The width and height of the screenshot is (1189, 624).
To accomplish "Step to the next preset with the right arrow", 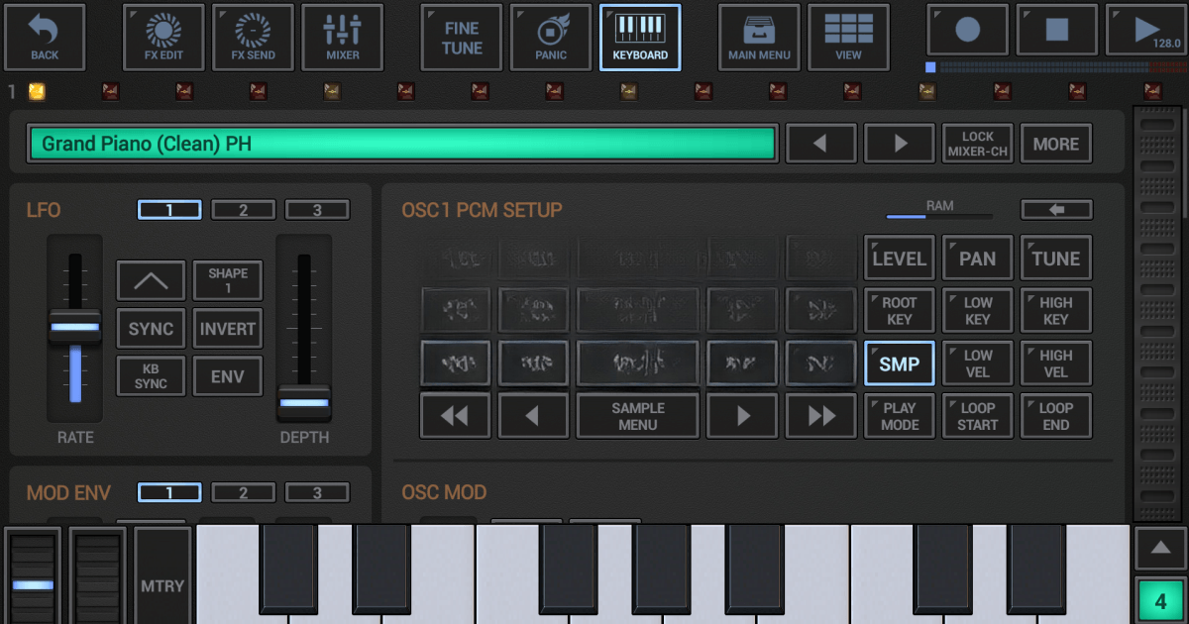I will coord(899,143).
